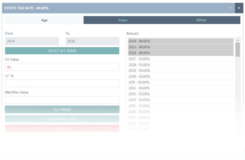
Task: Apply CONSENSUS DATA values
Action: [62, 119]
